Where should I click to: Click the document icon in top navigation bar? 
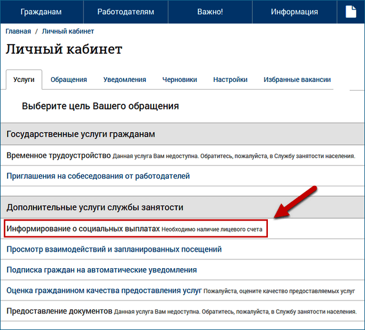tap(350, 12)
